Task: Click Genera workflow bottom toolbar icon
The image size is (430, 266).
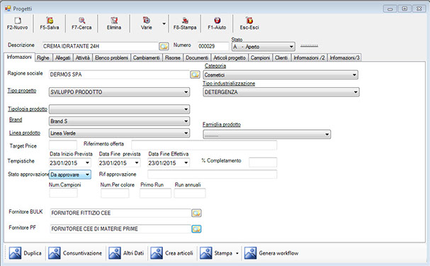Action: tap(250, 253)
